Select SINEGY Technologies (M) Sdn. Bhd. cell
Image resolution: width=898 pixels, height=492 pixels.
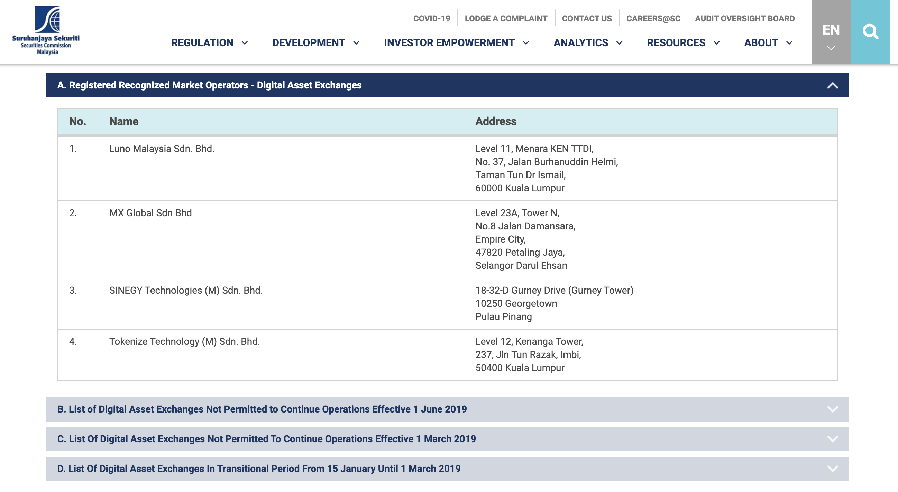[x=281, y=304]
